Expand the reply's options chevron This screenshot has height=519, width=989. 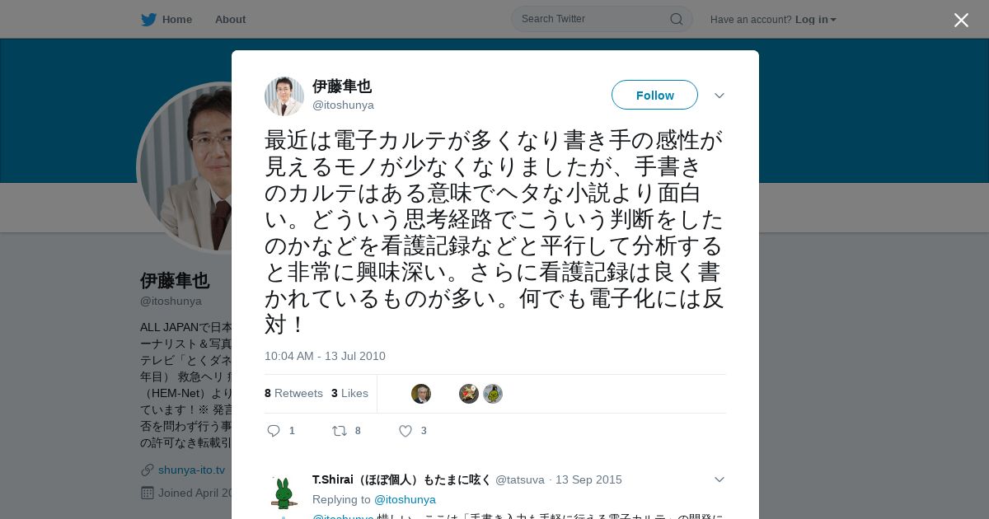pos(719,479)
